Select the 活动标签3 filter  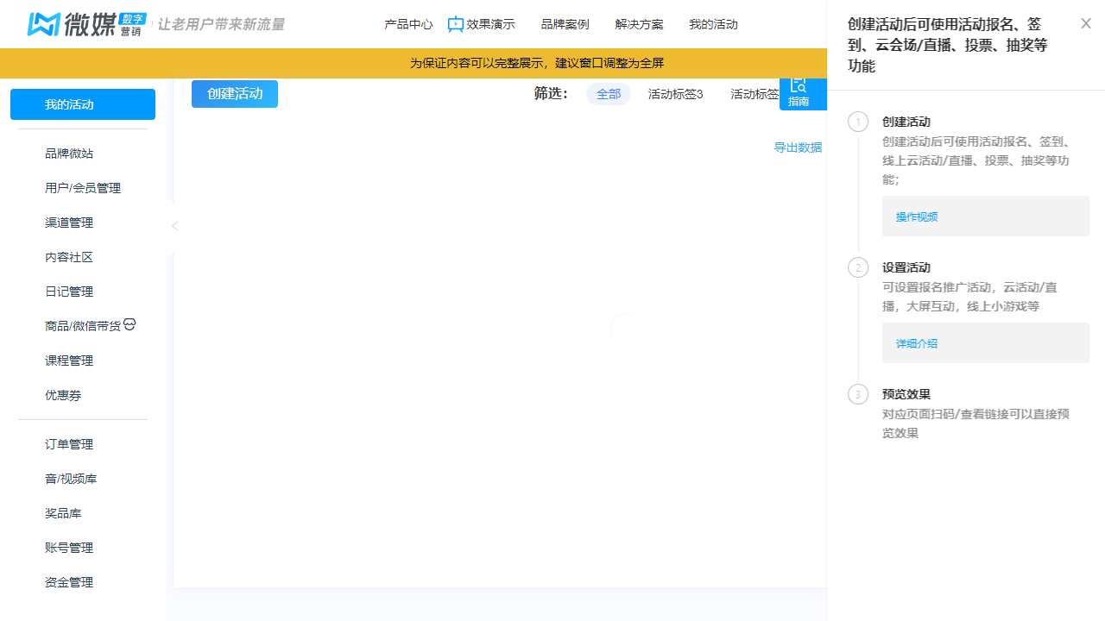pyautogui.click(x=675, y=94)
